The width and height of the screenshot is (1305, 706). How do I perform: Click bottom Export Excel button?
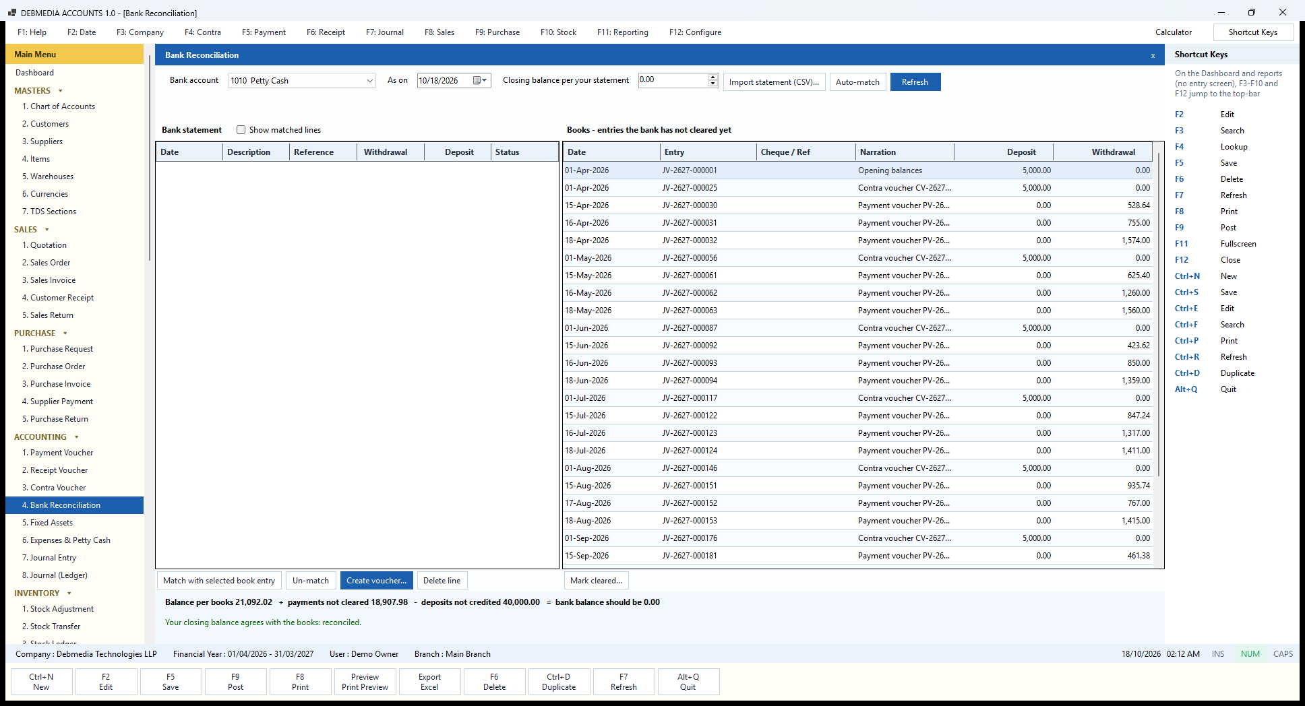pos(429,682)
